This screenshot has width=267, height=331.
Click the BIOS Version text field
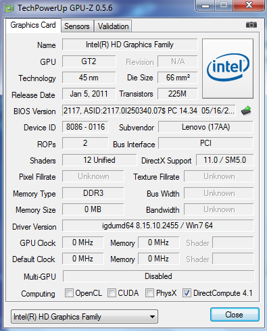pos(149,111)
